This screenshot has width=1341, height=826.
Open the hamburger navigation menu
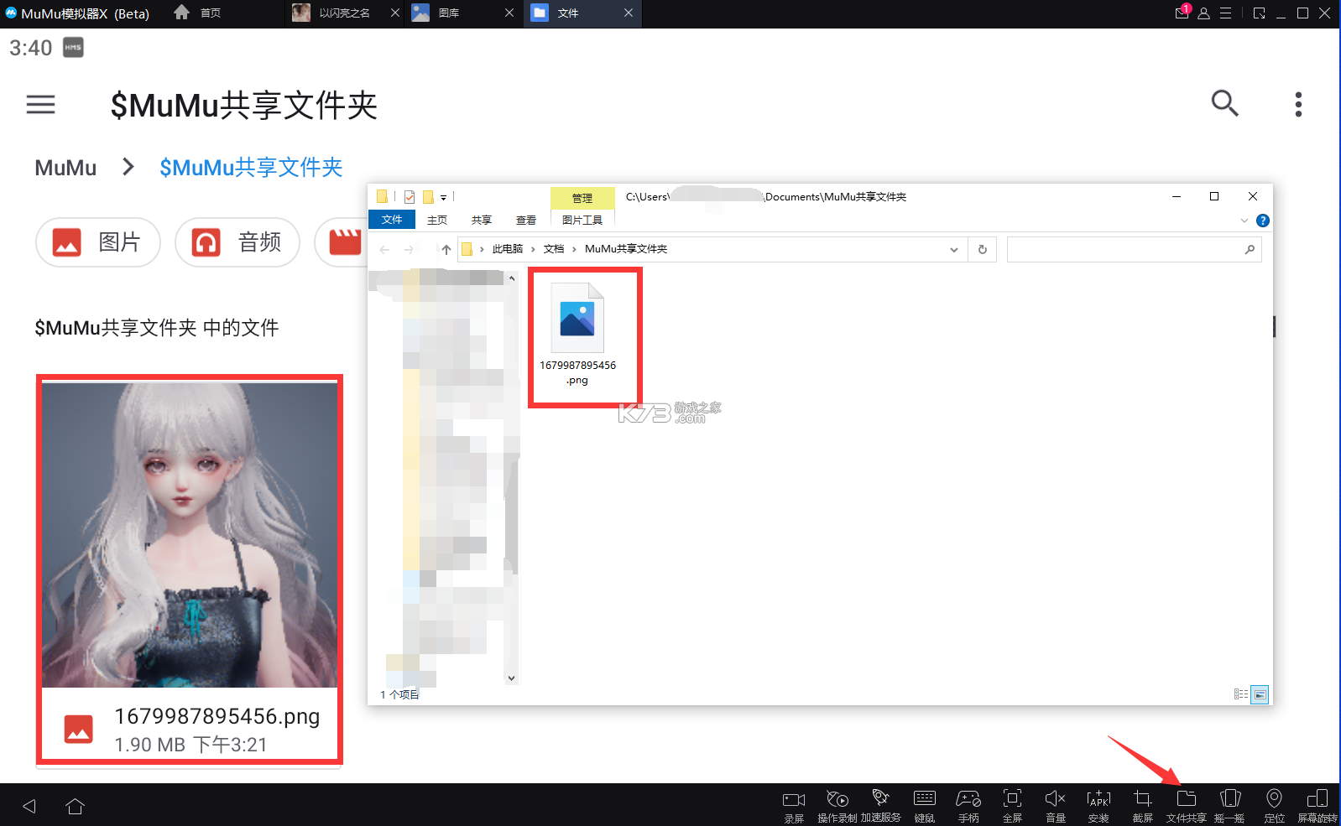coord(40,104)
